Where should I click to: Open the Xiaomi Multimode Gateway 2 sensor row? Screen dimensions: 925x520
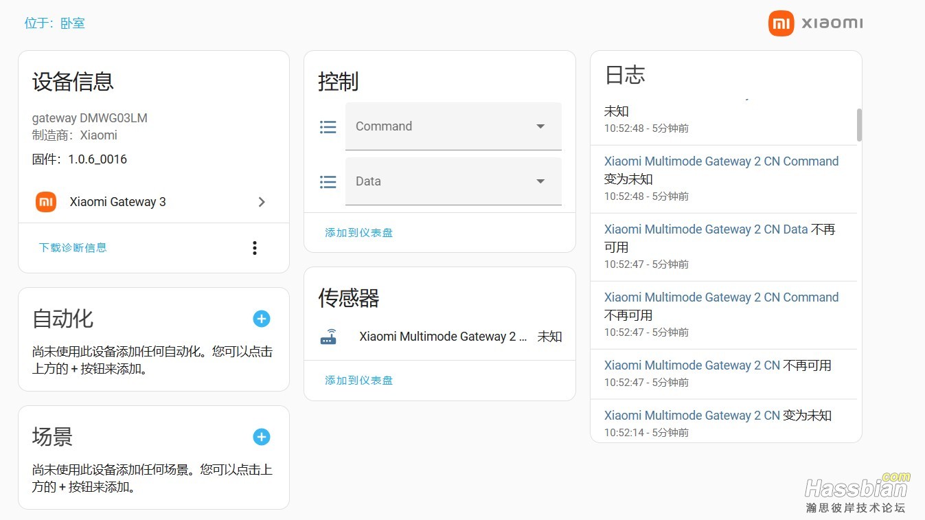[439, 337]
